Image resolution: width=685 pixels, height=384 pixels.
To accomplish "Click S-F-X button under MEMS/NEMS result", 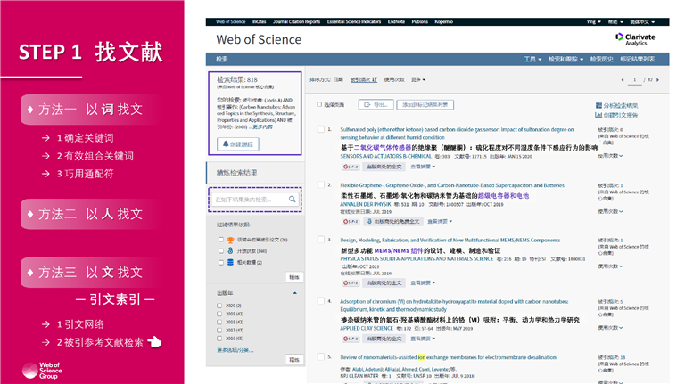I will pyautogui.click(x=351, y=283).
